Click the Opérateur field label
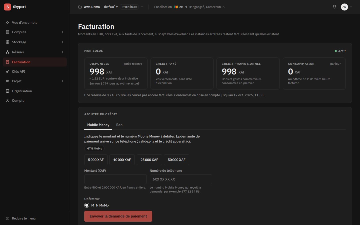Viewport: 360px width, 225px height. pyautogui.click(x=92, y=199)
